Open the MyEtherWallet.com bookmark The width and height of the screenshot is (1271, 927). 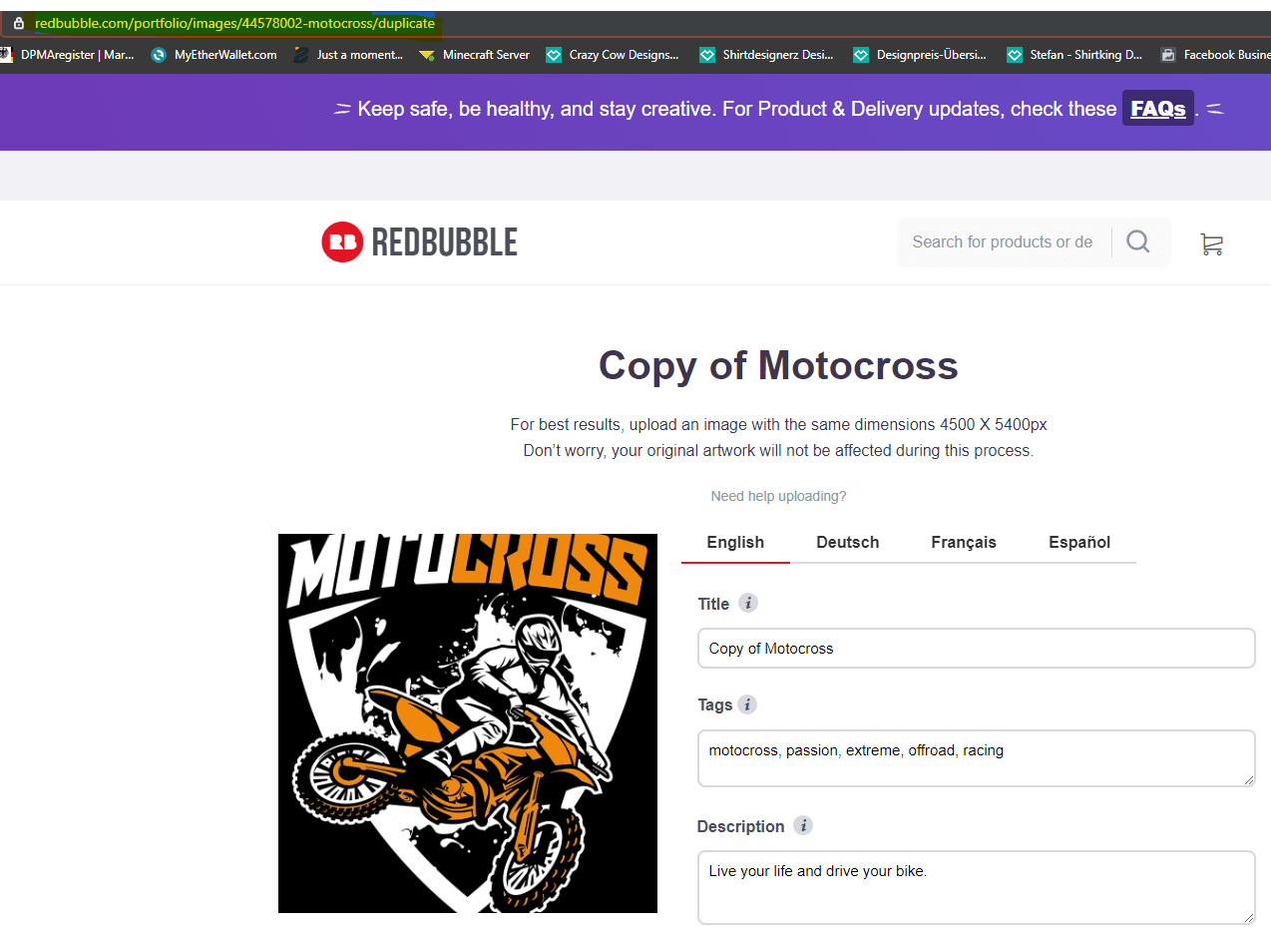point(213,55)
